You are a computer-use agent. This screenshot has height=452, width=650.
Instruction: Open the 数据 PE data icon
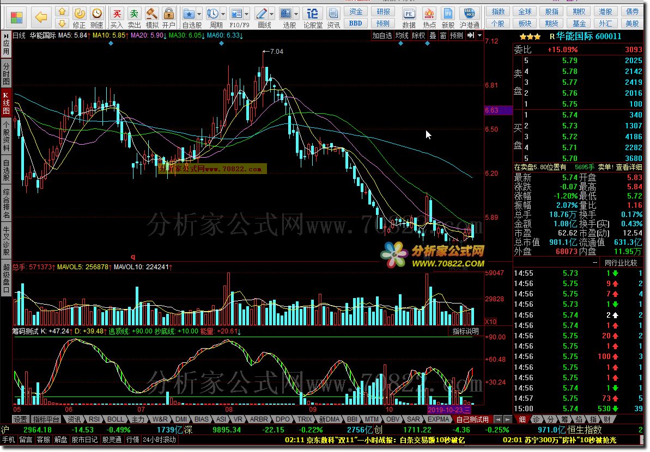click(x=409, y=18)
